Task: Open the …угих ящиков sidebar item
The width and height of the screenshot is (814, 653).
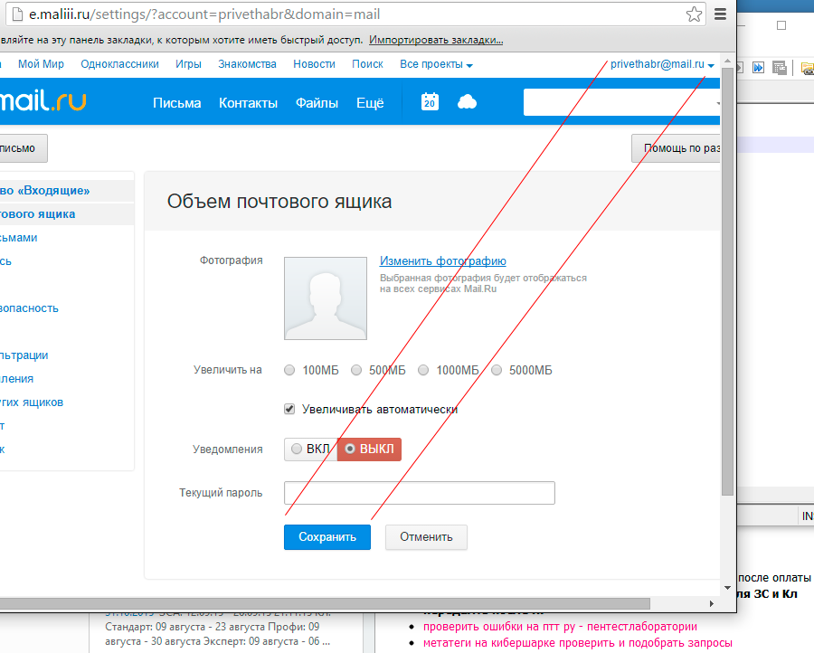Action: point(32,402)
